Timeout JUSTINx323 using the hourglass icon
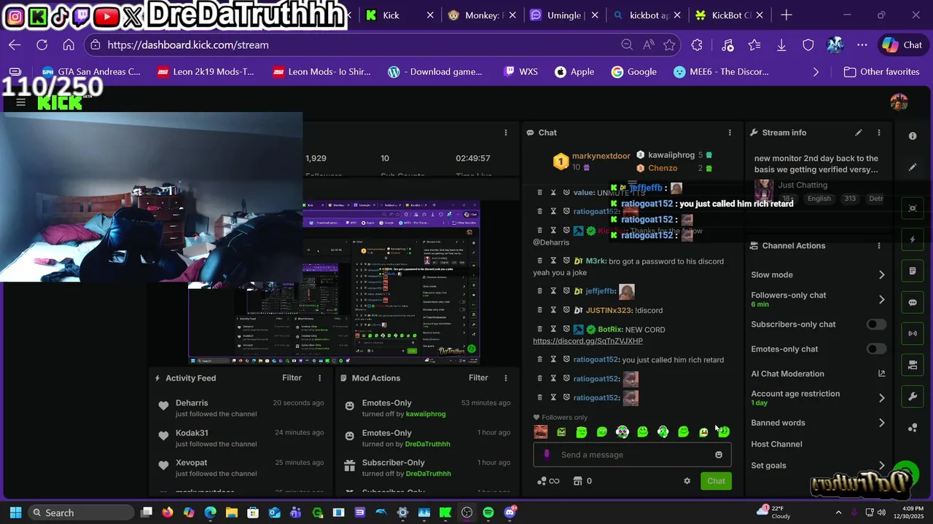The width and height of the screenshot is (933, 524). pyautogui.click(x=553, y=310)
